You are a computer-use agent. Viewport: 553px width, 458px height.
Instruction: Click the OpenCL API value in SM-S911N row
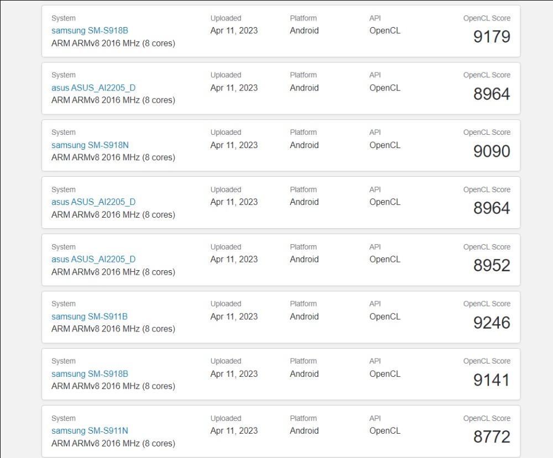(x=384, y=431)
